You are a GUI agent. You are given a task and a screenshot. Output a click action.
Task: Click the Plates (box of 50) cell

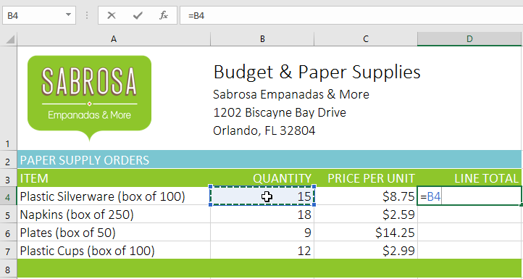[x=114, y=233]
